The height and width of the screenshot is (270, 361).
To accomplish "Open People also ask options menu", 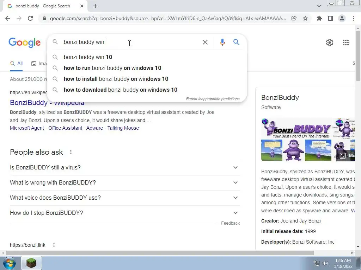I will tap(71, 152).
